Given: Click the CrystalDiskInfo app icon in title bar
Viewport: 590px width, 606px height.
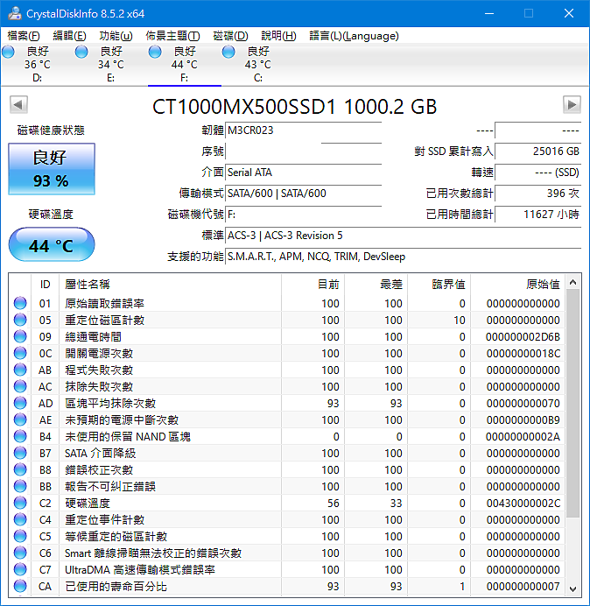Looking at the screenshot, I should [15, 13].
